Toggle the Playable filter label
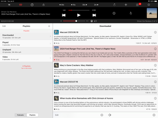This screenshot has width=158, height=118. click(26, 31)
